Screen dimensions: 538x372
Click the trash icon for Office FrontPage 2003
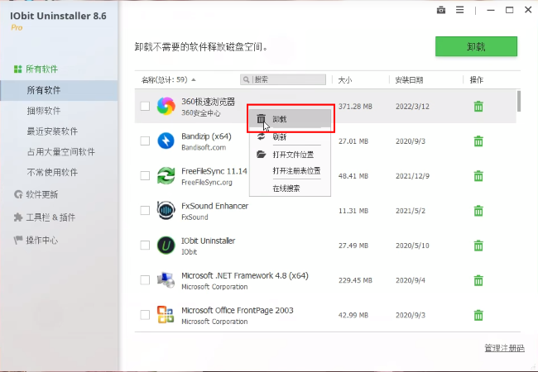coord(478,315)
